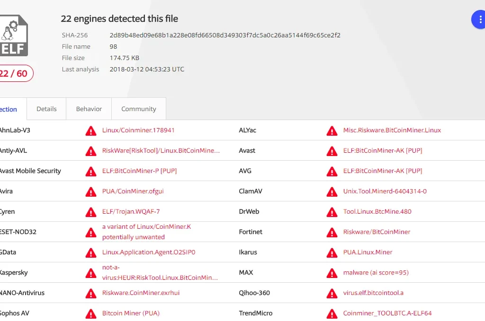Click Unix.Tool.Minerd-6404314-0 result
This screenshot has width=485, height=321.
click(385, 191)
